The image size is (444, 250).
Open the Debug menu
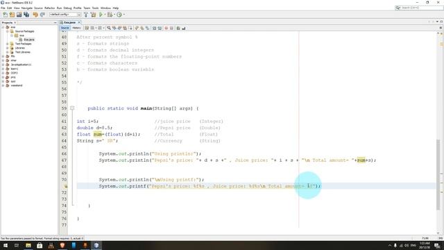pos(67,8)
